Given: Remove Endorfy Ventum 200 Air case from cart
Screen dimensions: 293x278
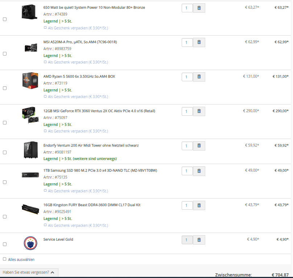Looking at the screenshot, I should 199,146.
